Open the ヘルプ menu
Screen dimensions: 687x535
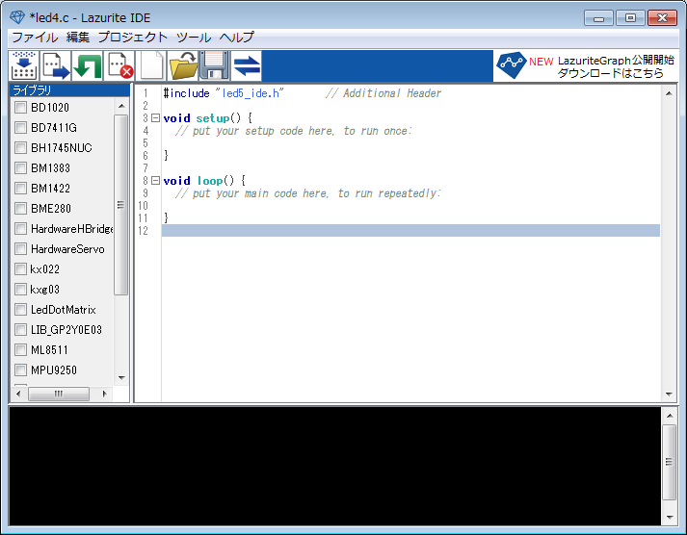pyautogui.click(x=236, y=38)
